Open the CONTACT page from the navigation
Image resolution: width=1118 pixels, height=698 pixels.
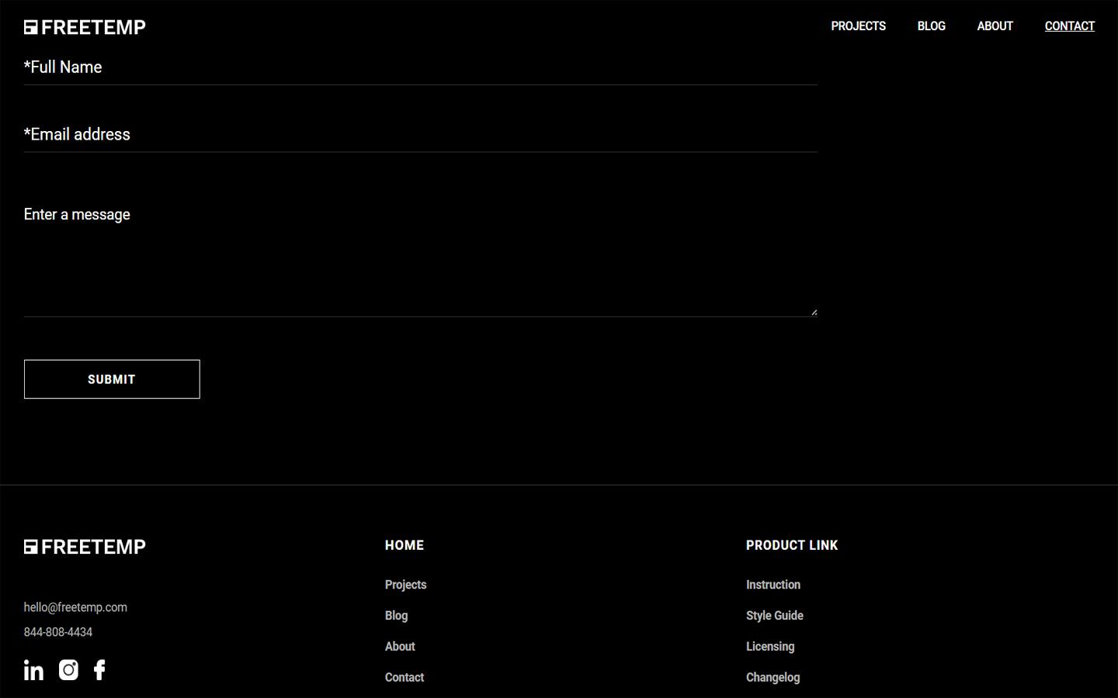point(1069,26)
